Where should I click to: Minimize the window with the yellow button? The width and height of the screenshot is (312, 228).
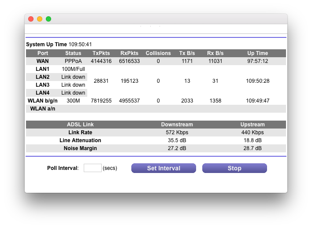[x=40, y=19]
